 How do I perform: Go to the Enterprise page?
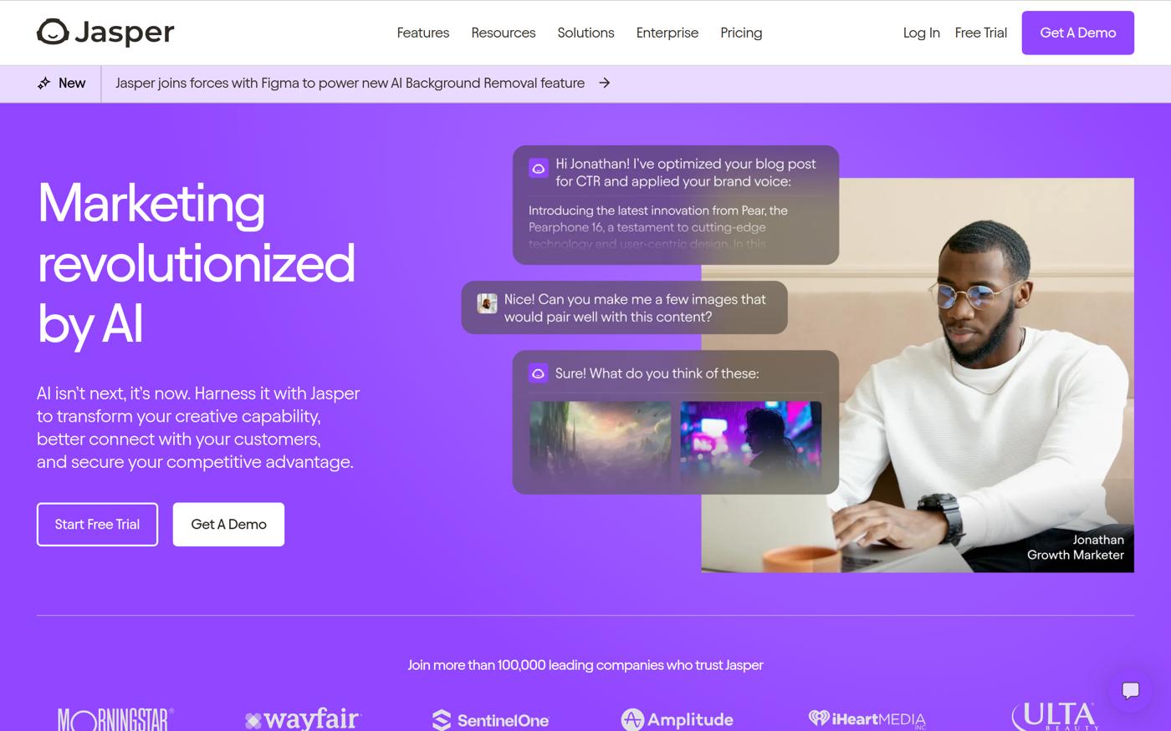pyautogui.click(x=667, y=33)
